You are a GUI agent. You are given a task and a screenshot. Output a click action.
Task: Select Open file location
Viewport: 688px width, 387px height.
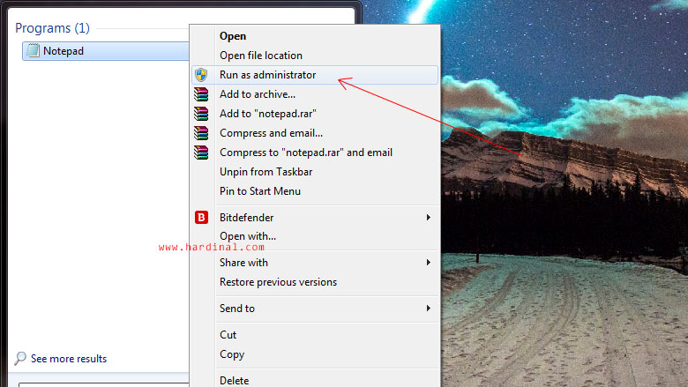coord(315,56)
